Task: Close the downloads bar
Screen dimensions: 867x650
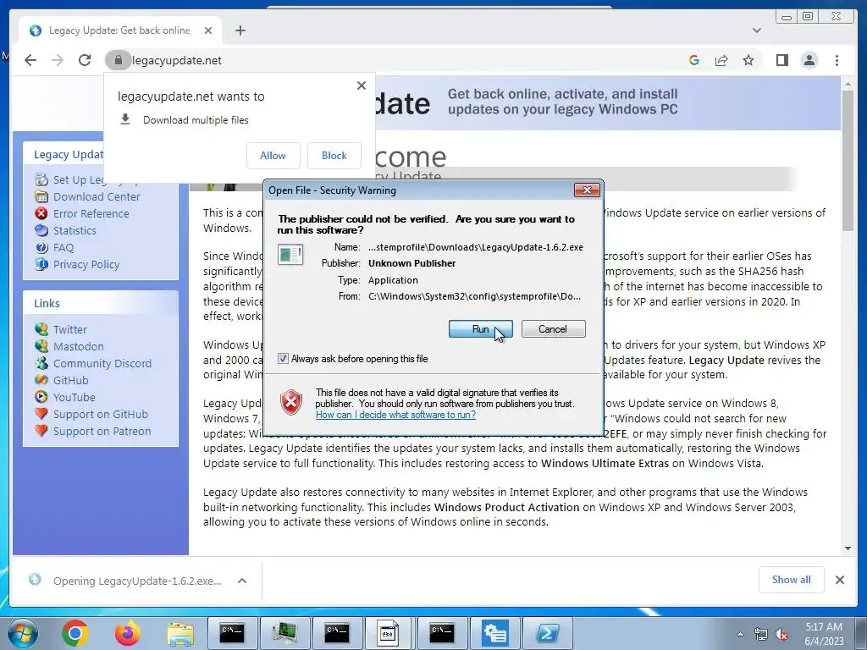Action: tap(839, 580)
